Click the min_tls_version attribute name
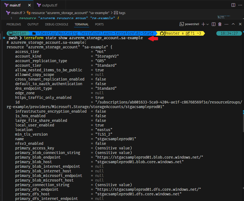The width and height of the screenshot is (244, 201). click(31, 134)
